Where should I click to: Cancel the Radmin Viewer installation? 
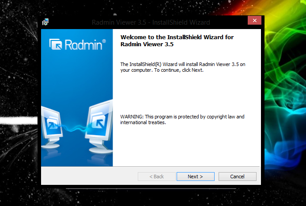point(237,177)
